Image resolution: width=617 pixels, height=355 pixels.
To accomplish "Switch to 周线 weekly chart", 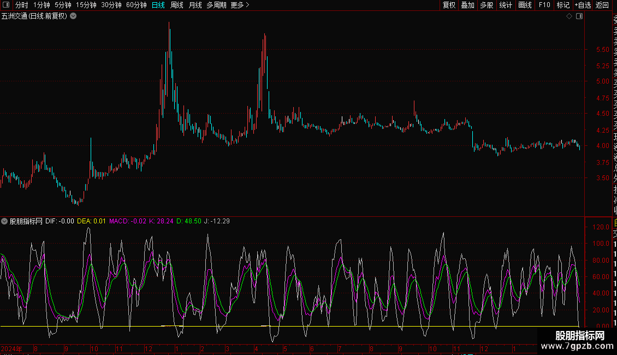I will (x=177, y=5).
